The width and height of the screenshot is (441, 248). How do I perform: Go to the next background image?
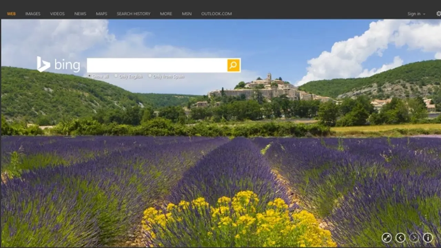(414, 238)
